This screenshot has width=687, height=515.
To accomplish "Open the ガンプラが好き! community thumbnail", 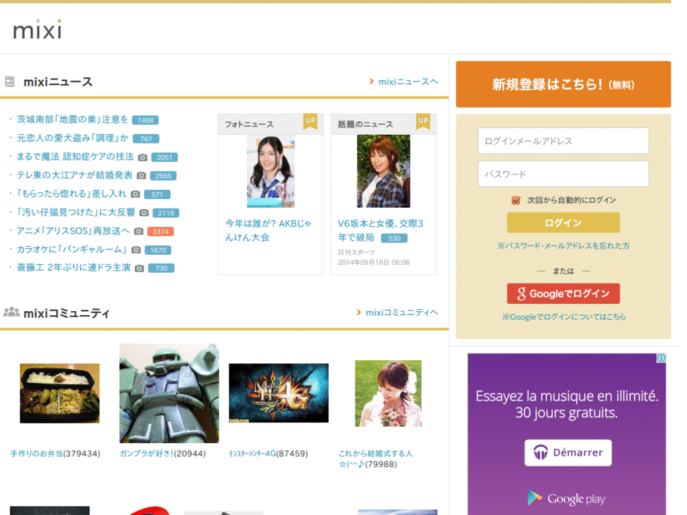I will (x=169, y=394).
